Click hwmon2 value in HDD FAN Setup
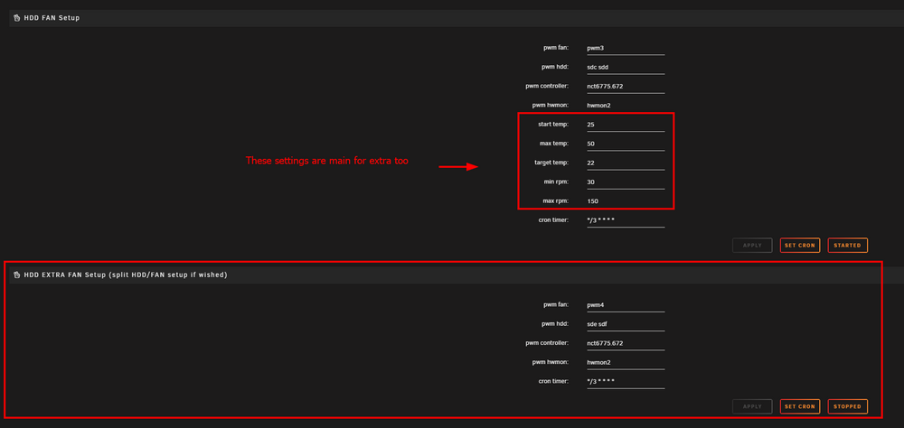This screenshot has width=904, height=428. [x=598, y=106]
